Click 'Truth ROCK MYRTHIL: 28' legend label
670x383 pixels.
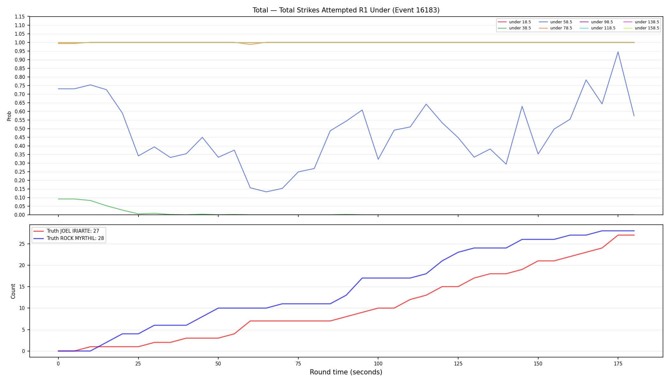pos(75,238)
